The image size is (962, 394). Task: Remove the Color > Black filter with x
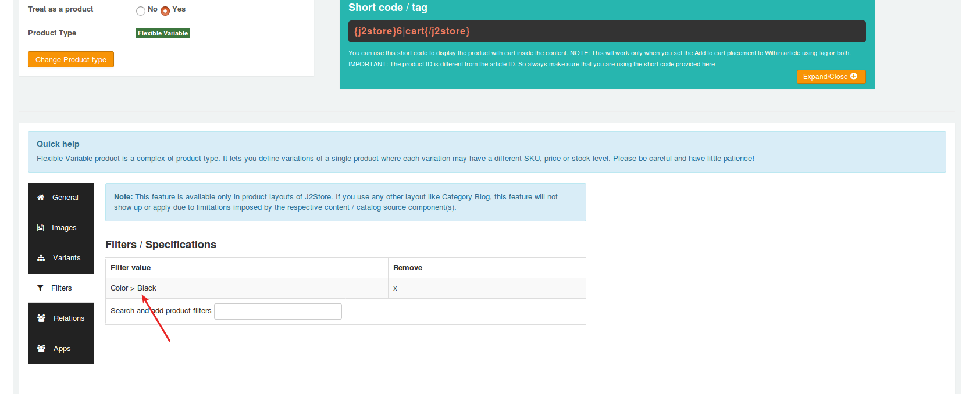click(395, 288)
